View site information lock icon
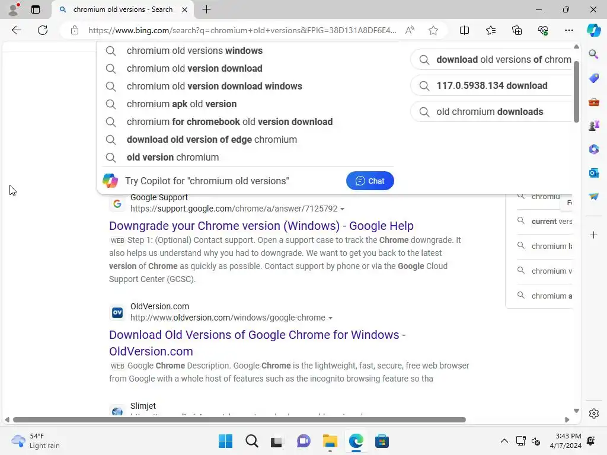This screenshot has height=455, width=607. point(75,30)
